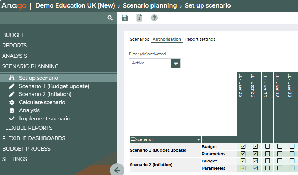Click the save disk icon in toolbar

tap(125, 18)
